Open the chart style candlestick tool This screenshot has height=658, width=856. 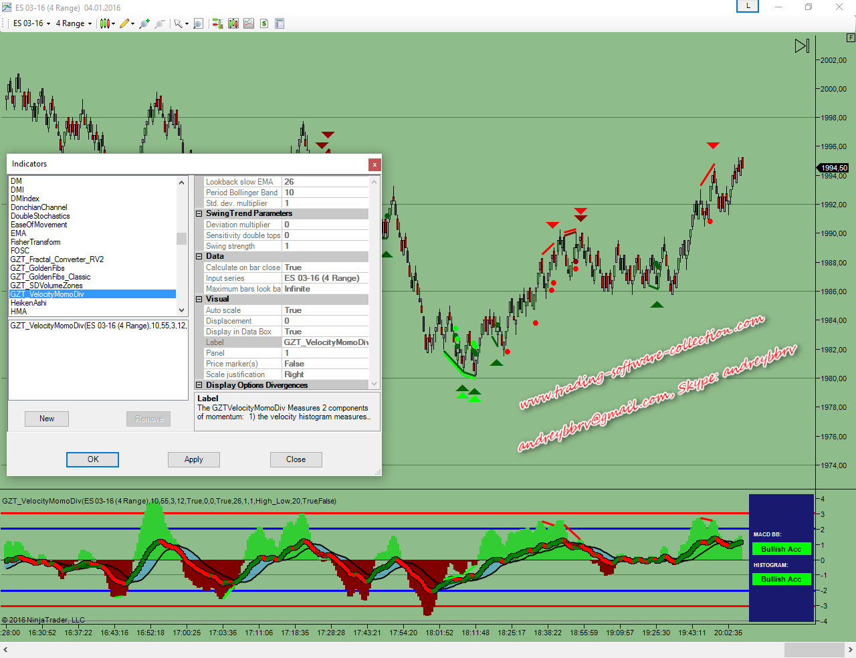pos(105,23)
